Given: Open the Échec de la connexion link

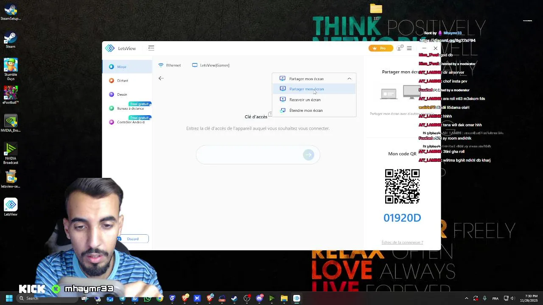Looking at the screenshot, I should click(x=402, y=242).
